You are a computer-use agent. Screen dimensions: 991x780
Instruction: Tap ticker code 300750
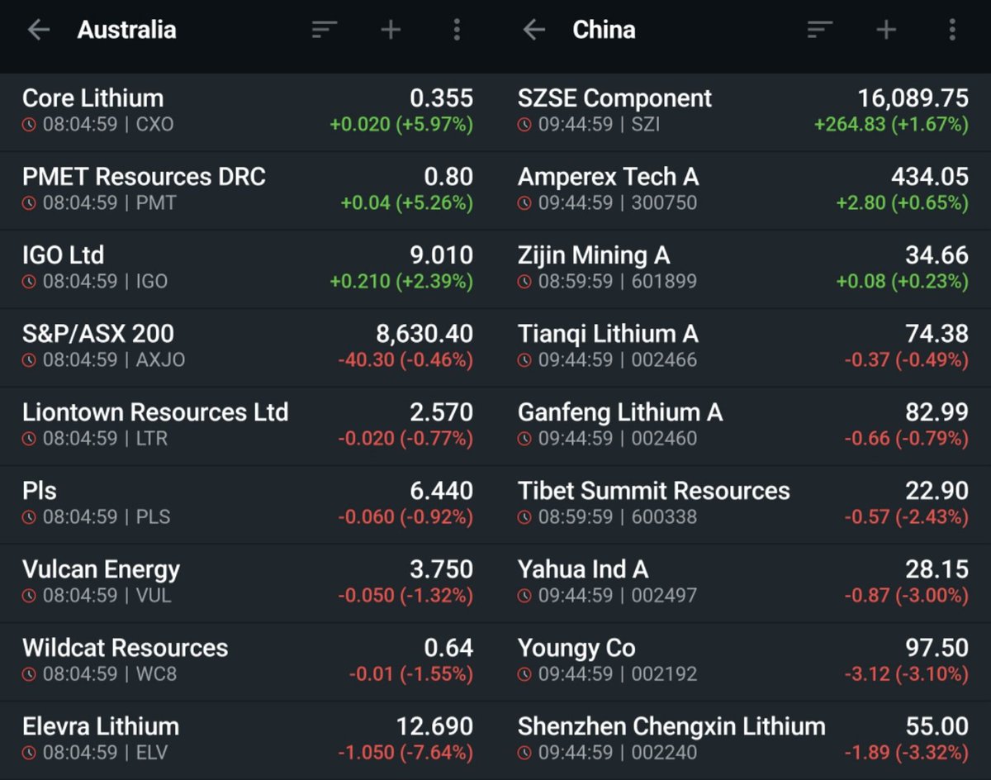pyautogui.click(x=664, y=203)
